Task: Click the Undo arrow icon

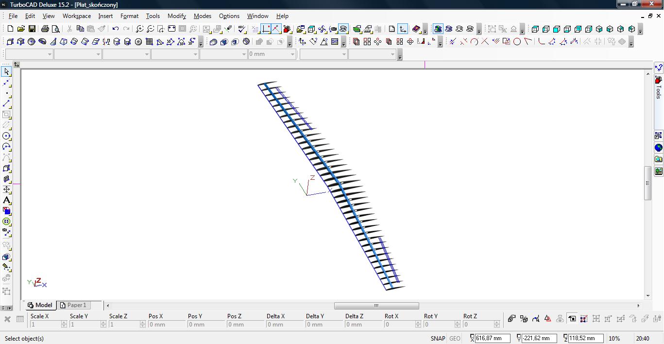Action: [x=116, y=29]
